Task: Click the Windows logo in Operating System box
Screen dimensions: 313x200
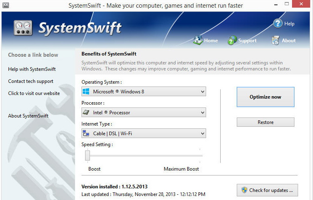Action: coord(86,91)
